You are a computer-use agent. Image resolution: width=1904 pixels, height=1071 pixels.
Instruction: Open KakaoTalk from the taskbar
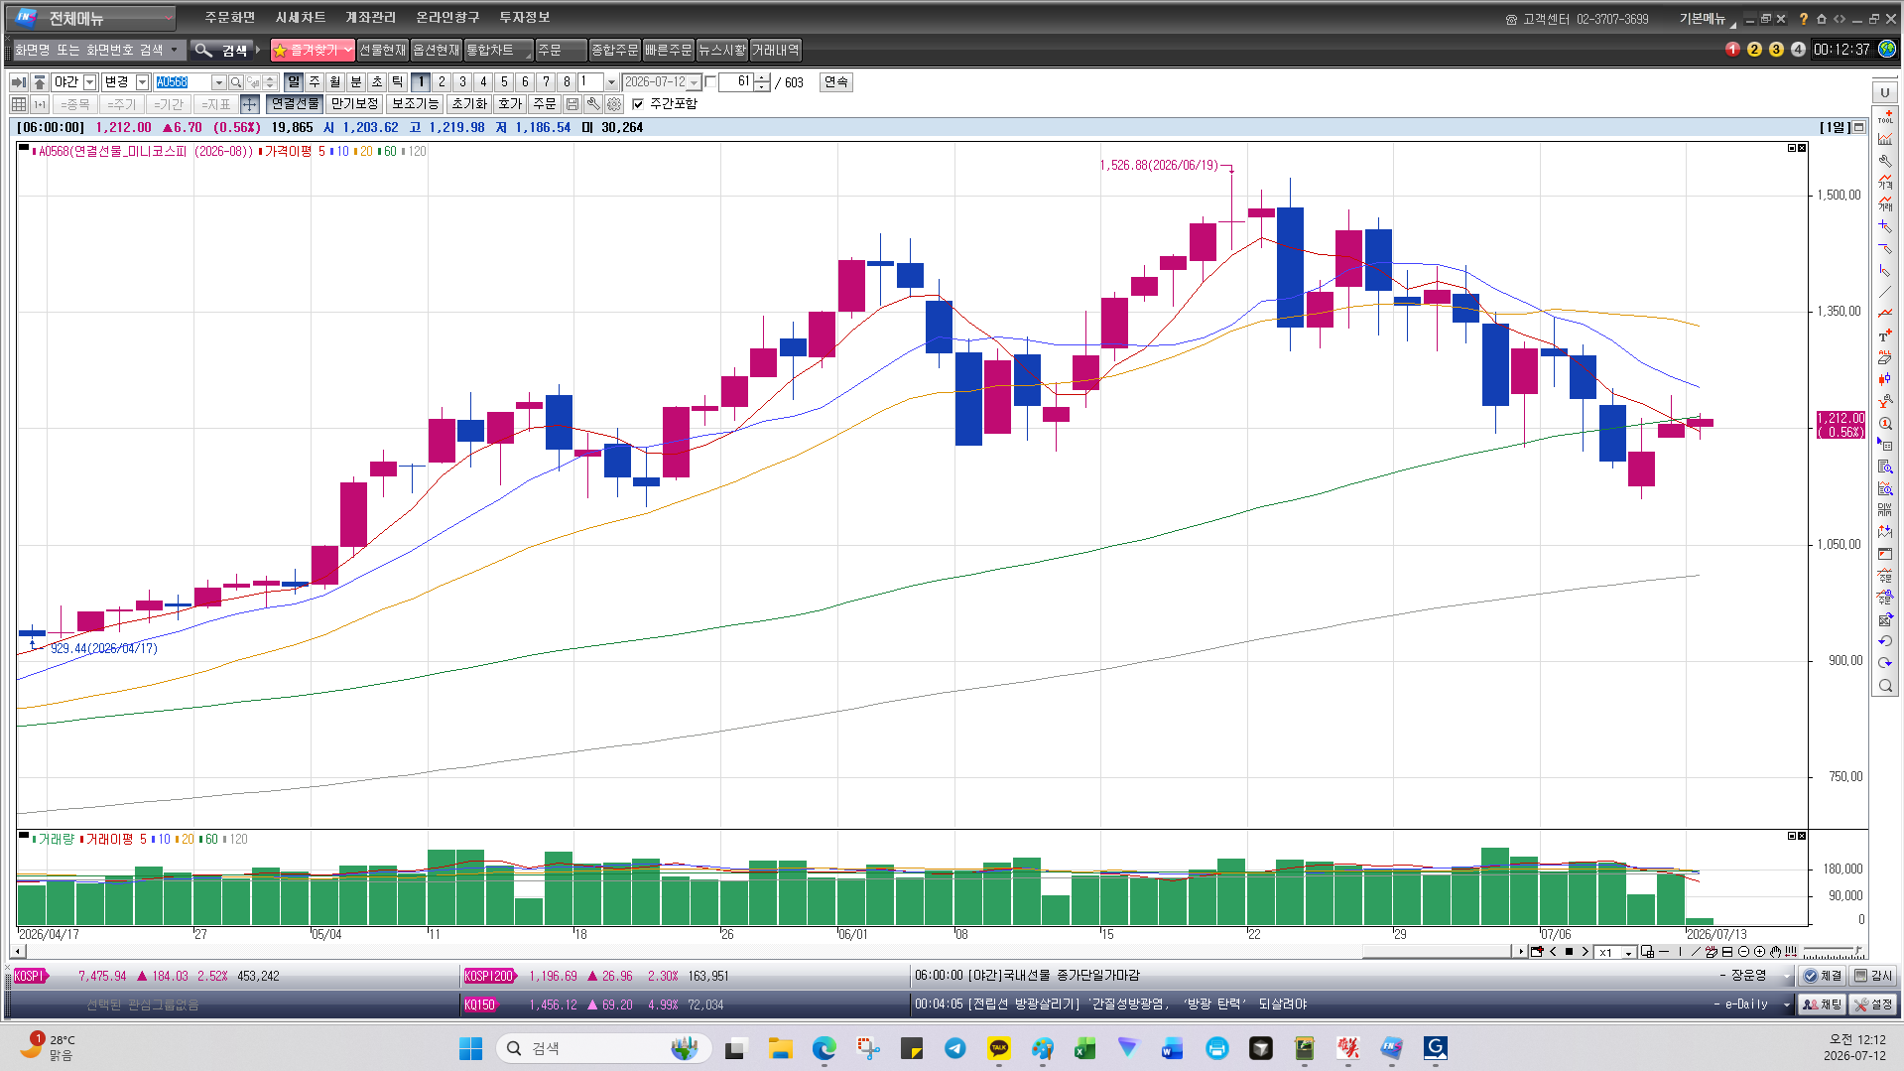coord(999,1048)
